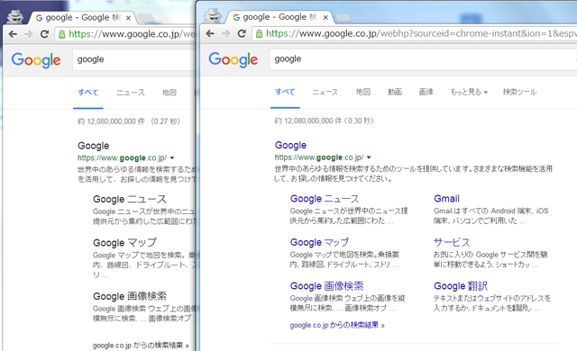Select 地図 tab in left window
This screenshot has width=577, height=351.
[x=169, y=93]
